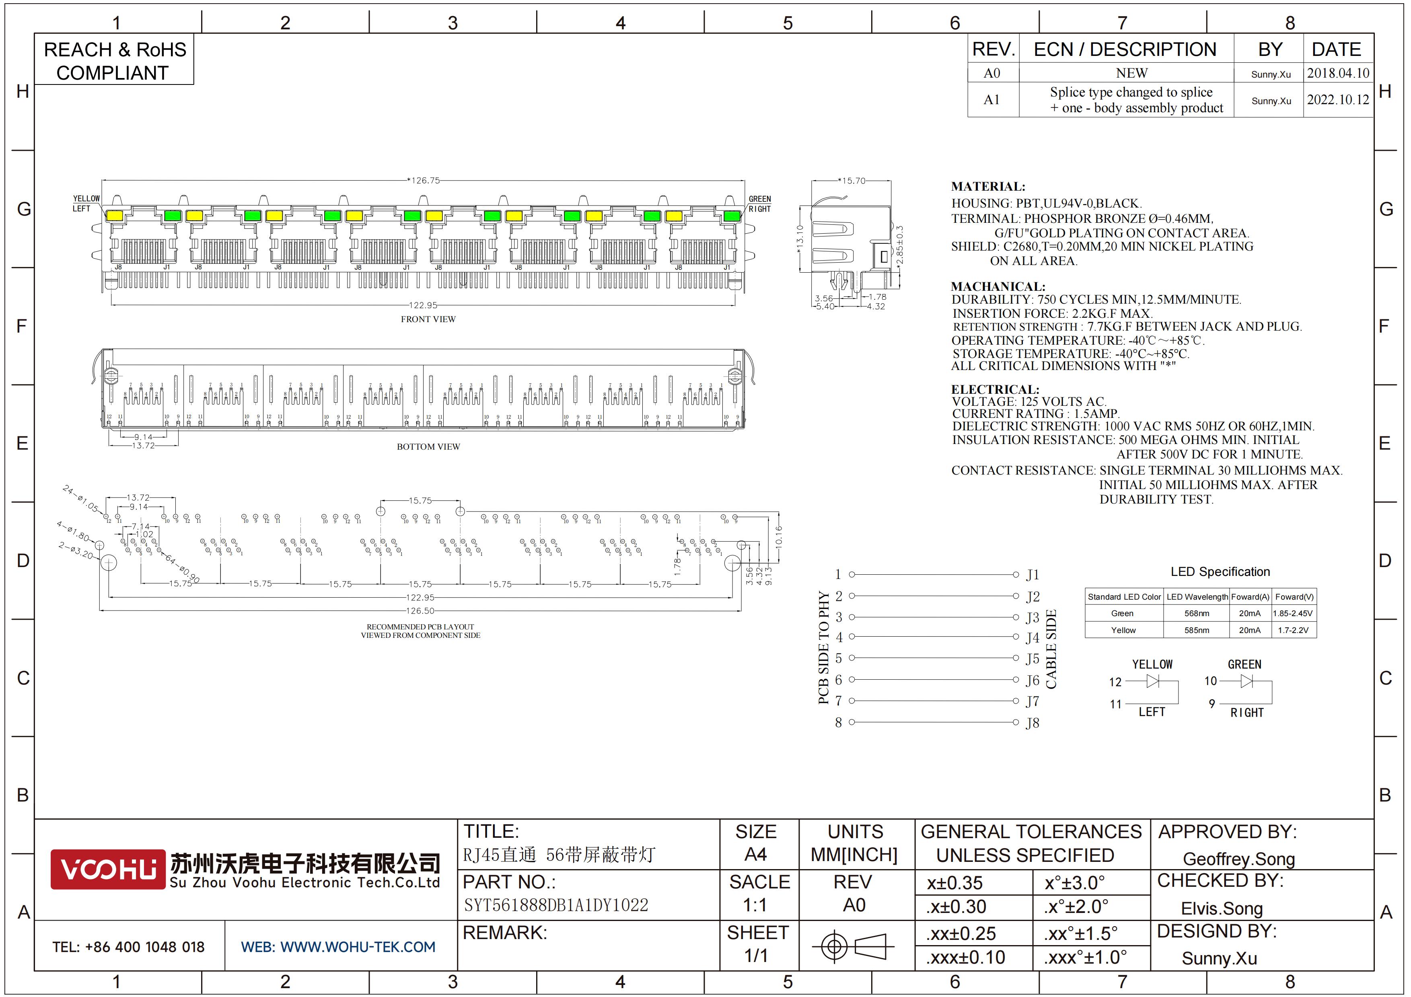Click the Su Zhou Voohu Electronic company name

[x=305, y=882]
